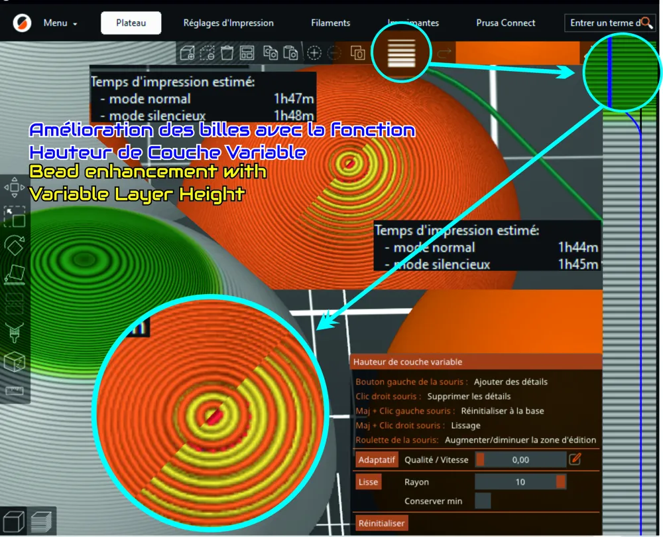
Task: Click the Paste toolbar icon
Action: (290, 53)
